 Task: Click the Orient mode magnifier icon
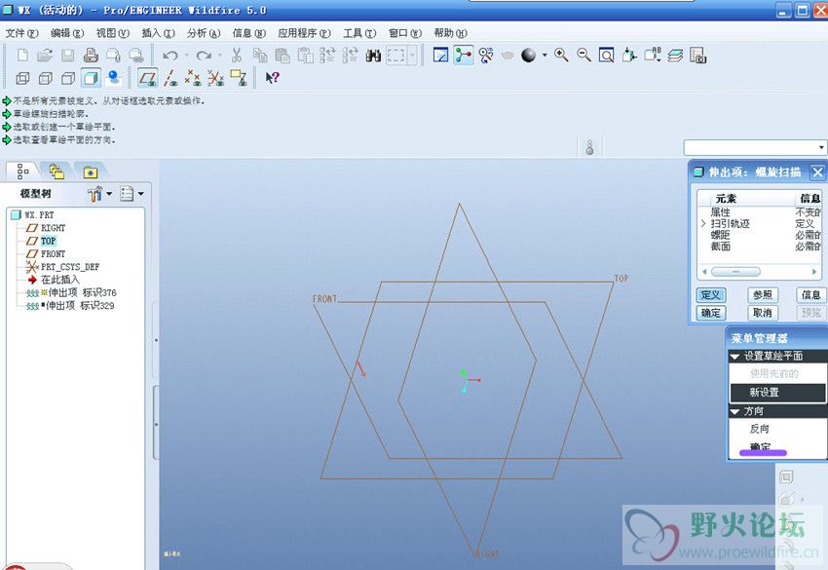tap(486, 55)
